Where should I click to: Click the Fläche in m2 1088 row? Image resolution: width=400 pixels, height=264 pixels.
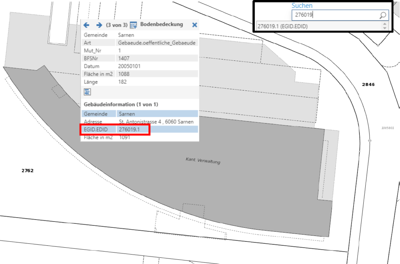coord(139,74)
